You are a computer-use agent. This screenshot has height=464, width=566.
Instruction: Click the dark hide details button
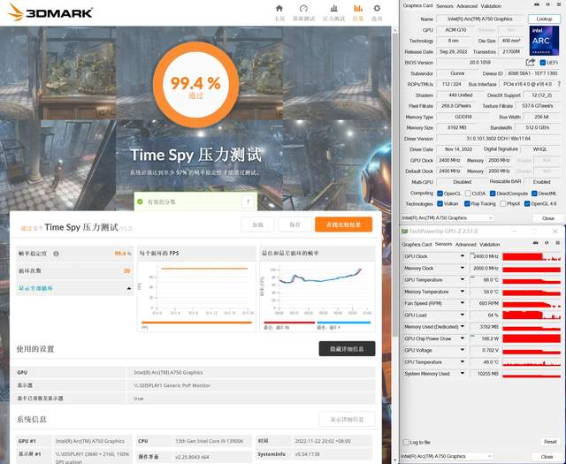point(347,348)
